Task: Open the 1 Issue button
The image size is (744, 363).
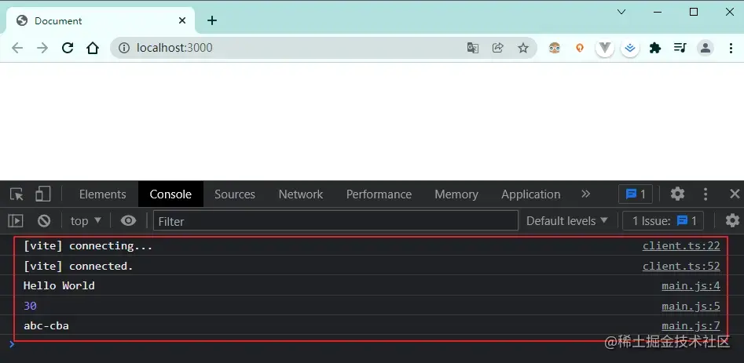Action: (663, 220)
